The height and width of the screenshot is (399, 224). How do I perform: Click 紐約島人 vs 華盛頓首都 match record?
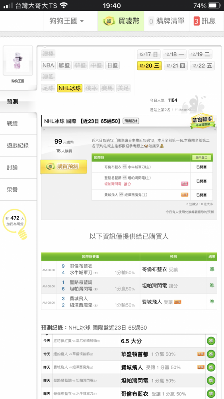pos(73,354)
